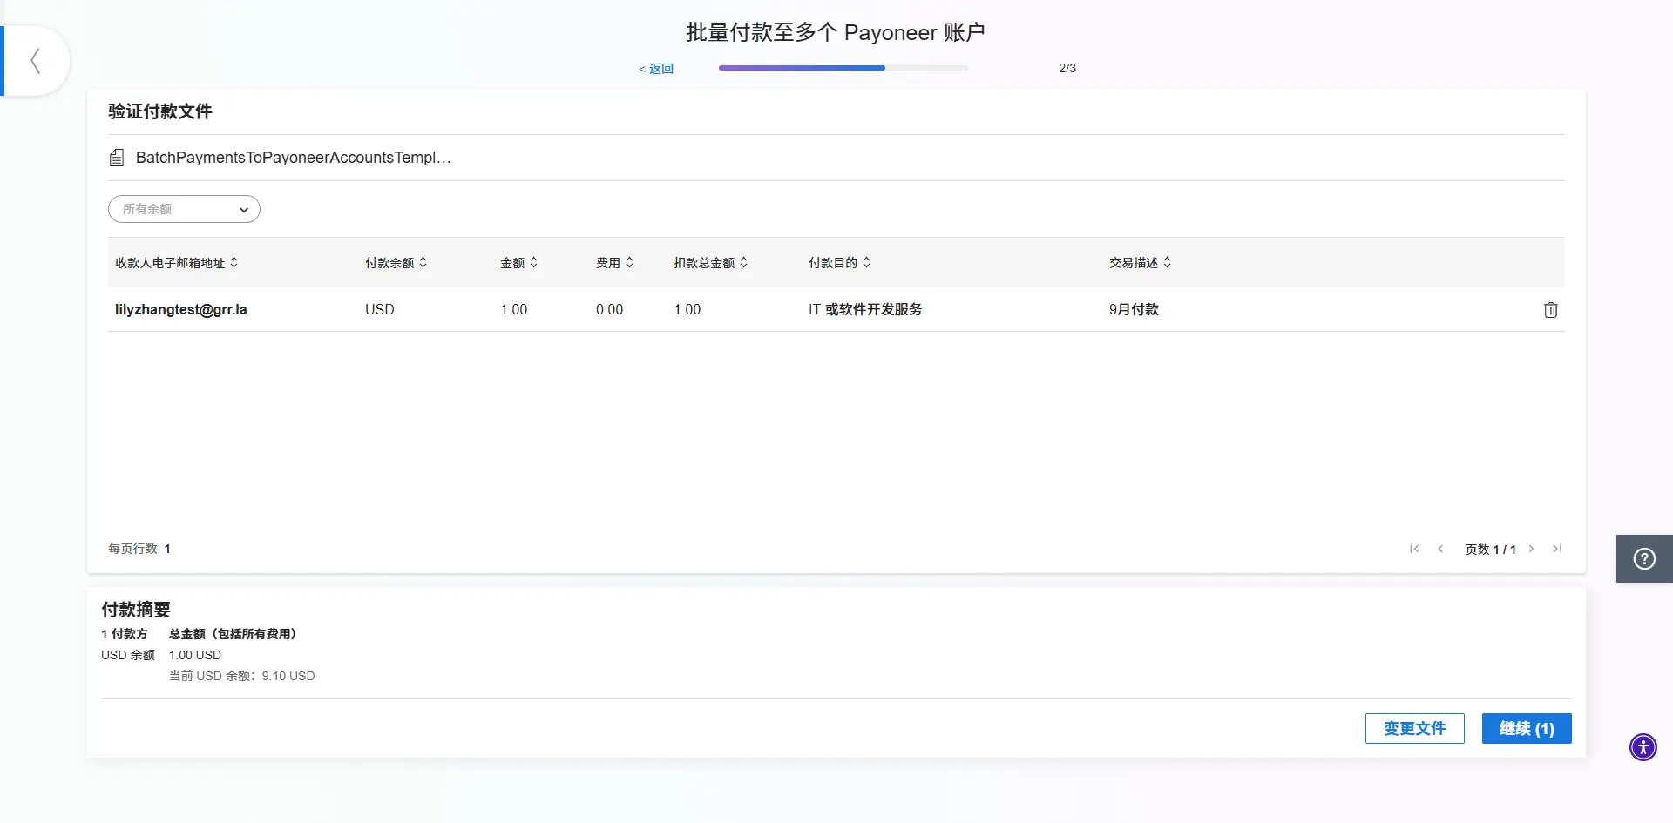Go to the next page
Screen dimensions: 1673x823
1531,549
